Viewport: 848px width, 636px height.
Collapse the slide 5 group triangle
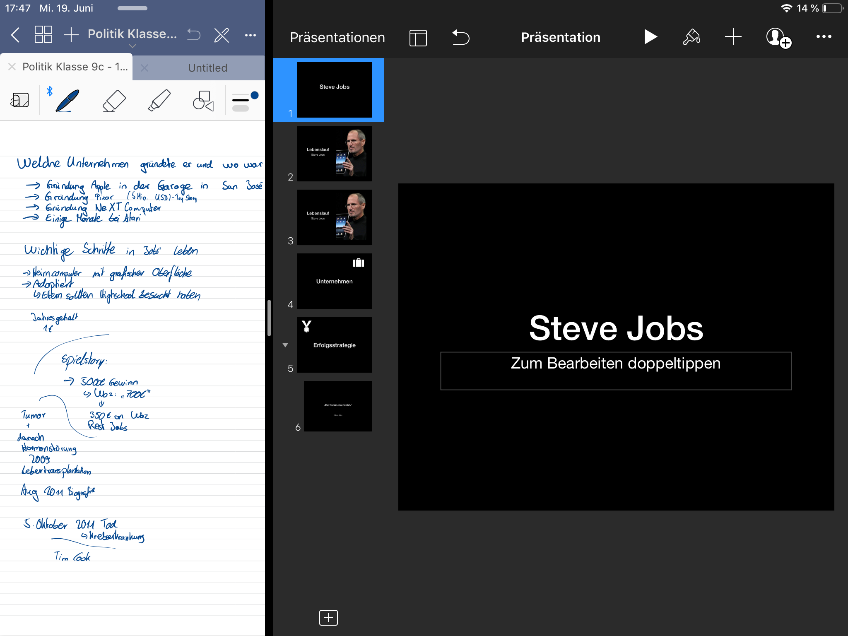coord(285,345)
